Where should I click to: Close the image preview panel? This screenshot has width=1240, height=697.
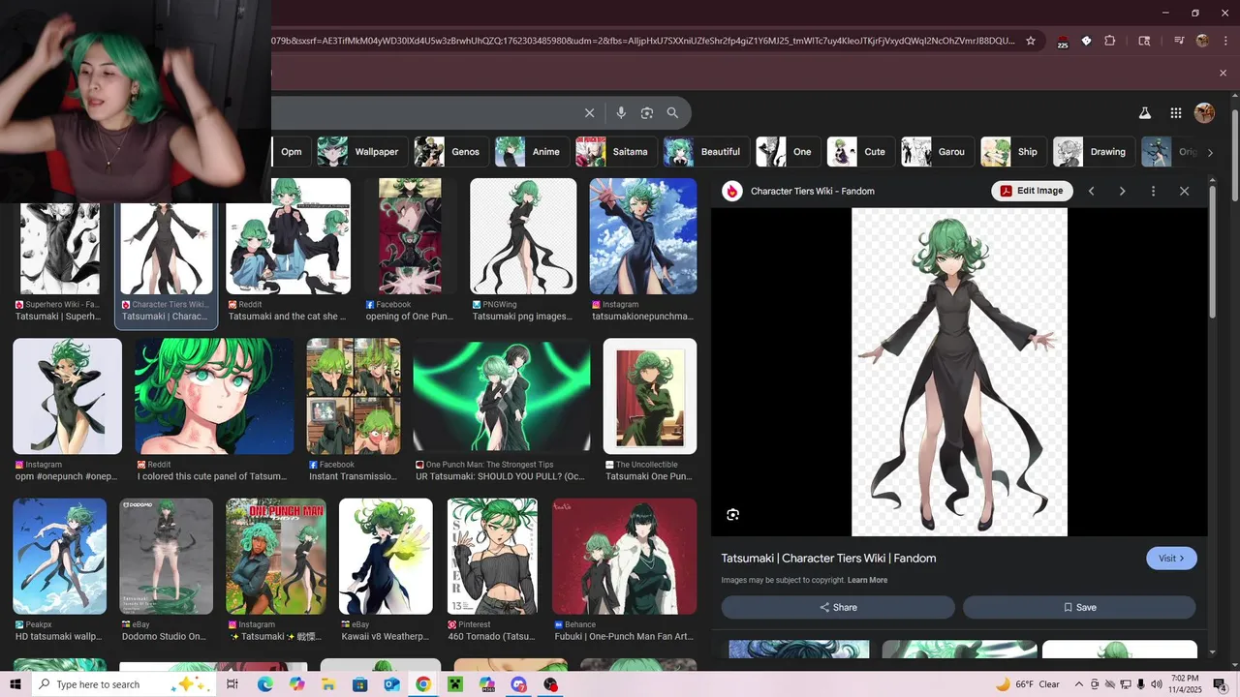coord(1184,191)
